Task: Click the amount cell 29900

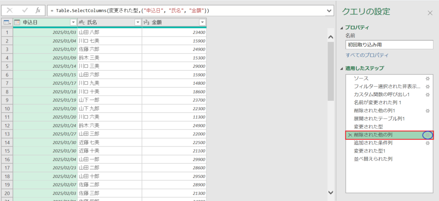Action: tap(174, 159)
